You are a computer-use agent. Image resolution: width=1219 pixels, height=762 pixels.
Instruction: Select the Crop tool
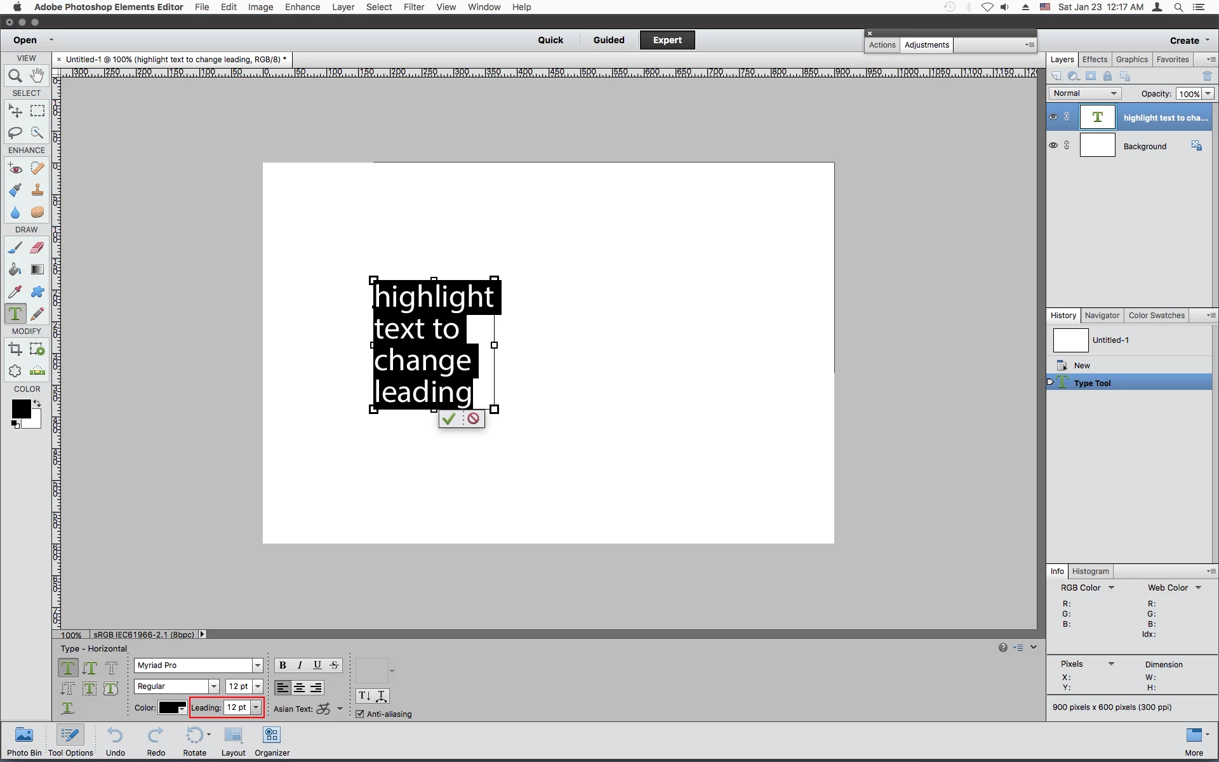pos(15,349)
